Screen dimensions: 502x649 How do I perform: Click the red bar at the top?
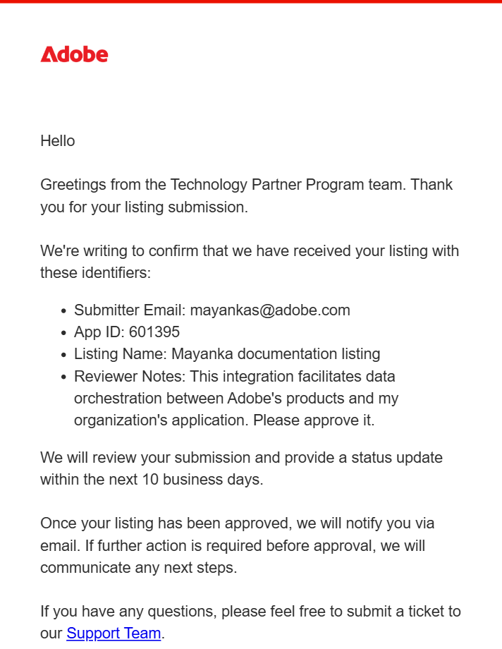click(x=251, y=1)
